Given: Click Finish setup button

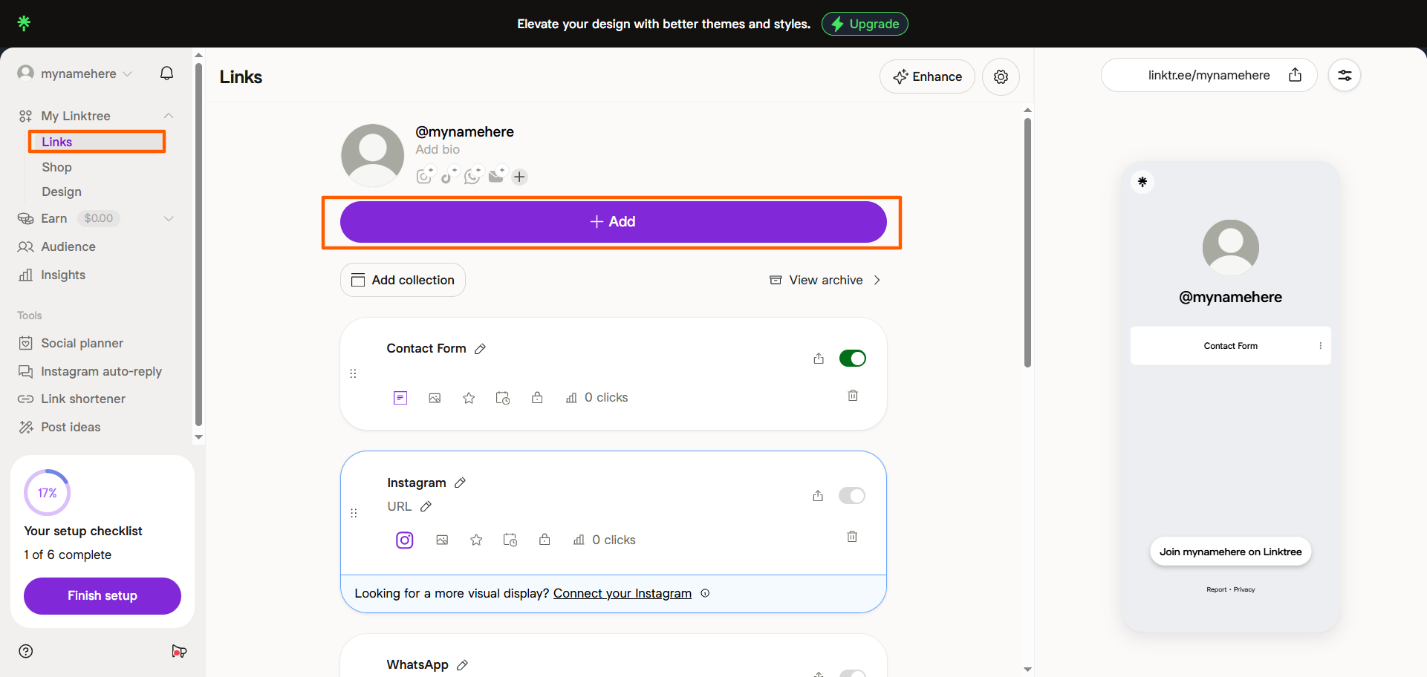Looking at the screenshot, I should click(103, 595).
